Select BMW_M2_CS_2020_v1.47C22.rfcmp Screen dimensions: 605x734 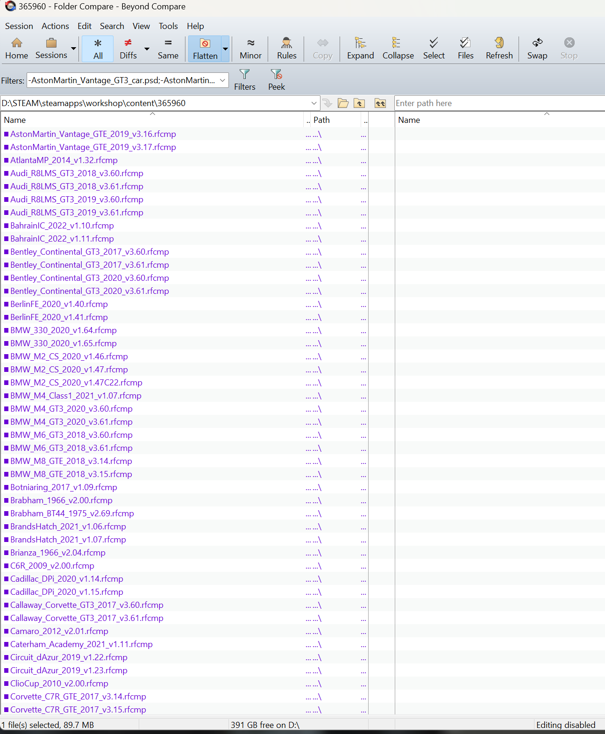tap(76, 383)
